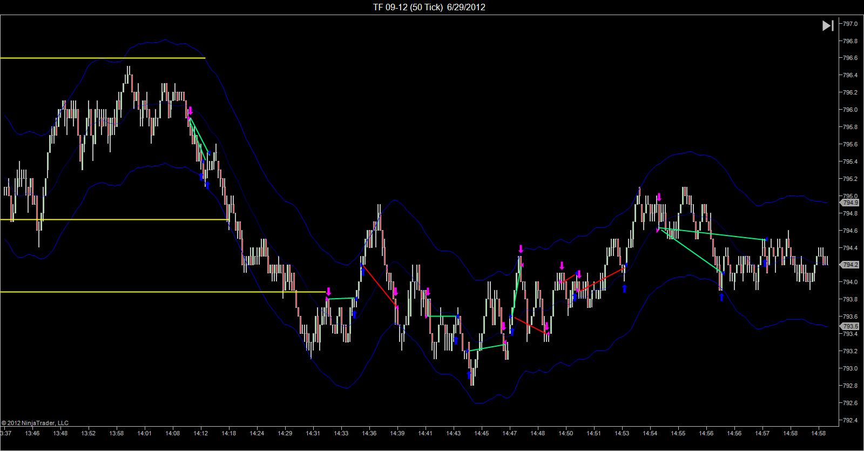Click the 14:47 time axis label

510,433
